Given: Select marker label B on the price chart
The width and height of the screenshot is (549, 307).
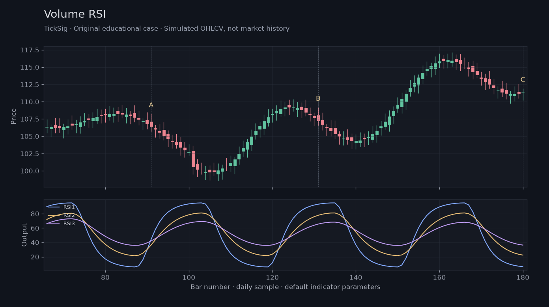Looking at the screenshot, I should (318, 99).
